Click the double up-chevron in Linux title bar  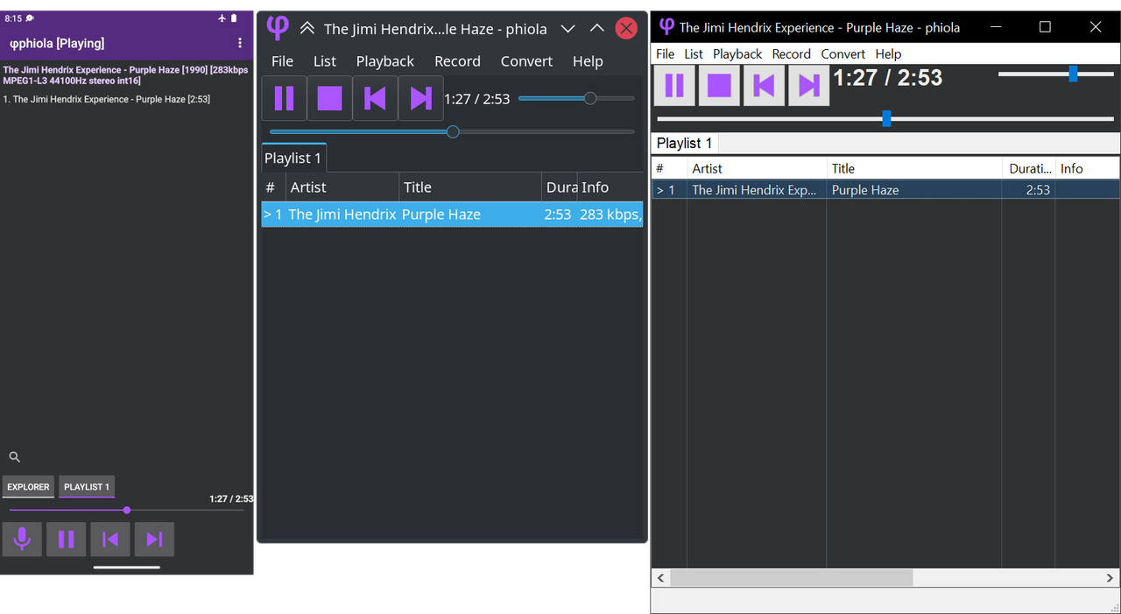coord(307,29)
